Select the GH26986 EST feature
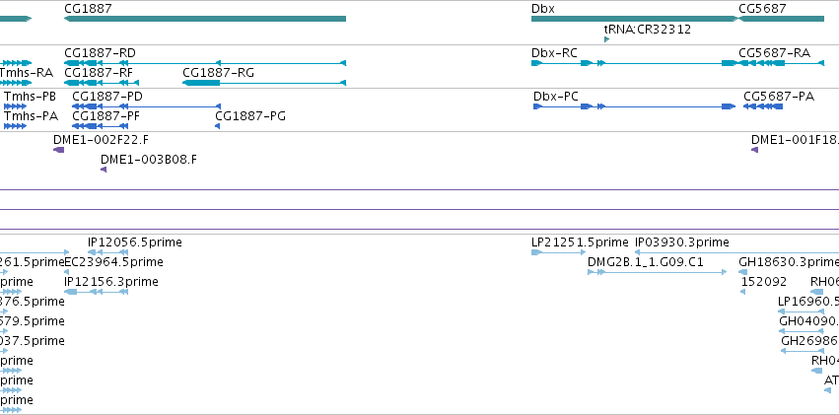Screen dimensions: 839x415 (x=803, y=351)
